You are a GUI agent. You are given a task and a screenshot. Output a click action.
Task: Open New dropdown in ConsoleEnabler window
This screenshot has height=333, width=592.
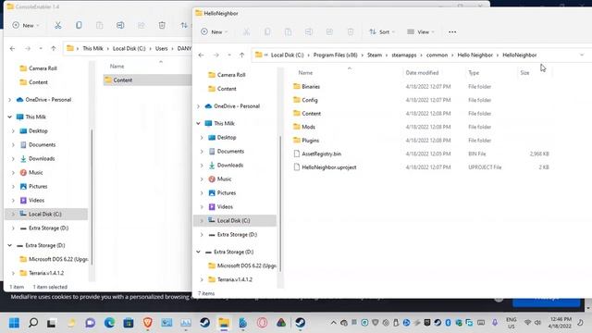pyautogui.click(x=25, y=25)
